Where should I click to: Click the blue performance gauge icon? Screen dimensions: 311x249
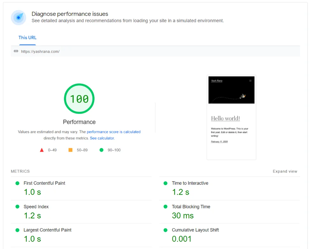click(18, 17)
